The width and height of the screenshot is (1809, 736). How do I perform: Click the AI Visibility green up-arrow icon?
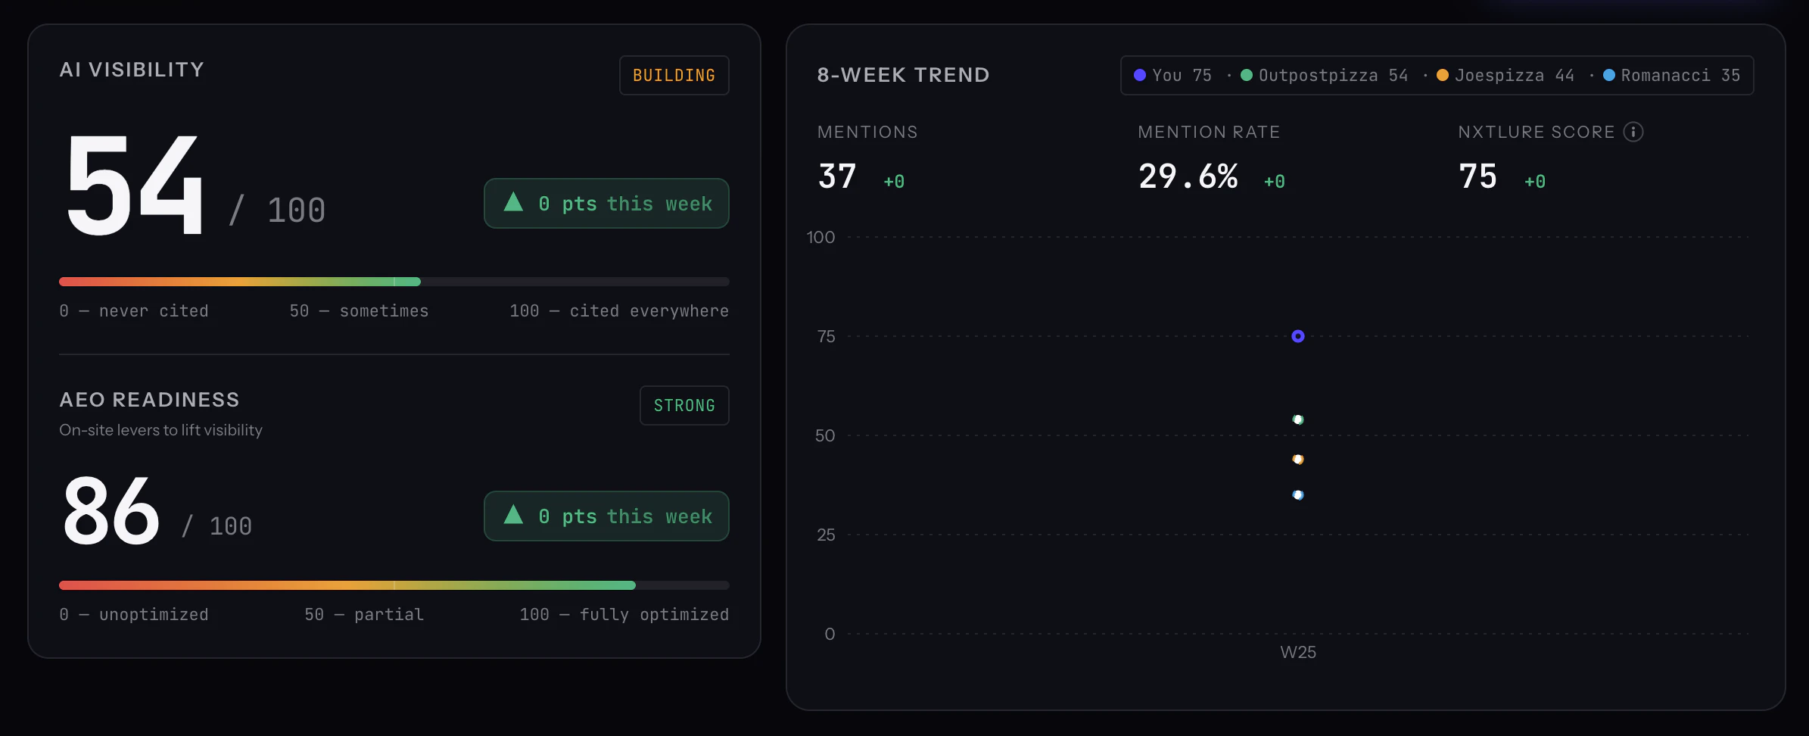[x=513, y=201]
